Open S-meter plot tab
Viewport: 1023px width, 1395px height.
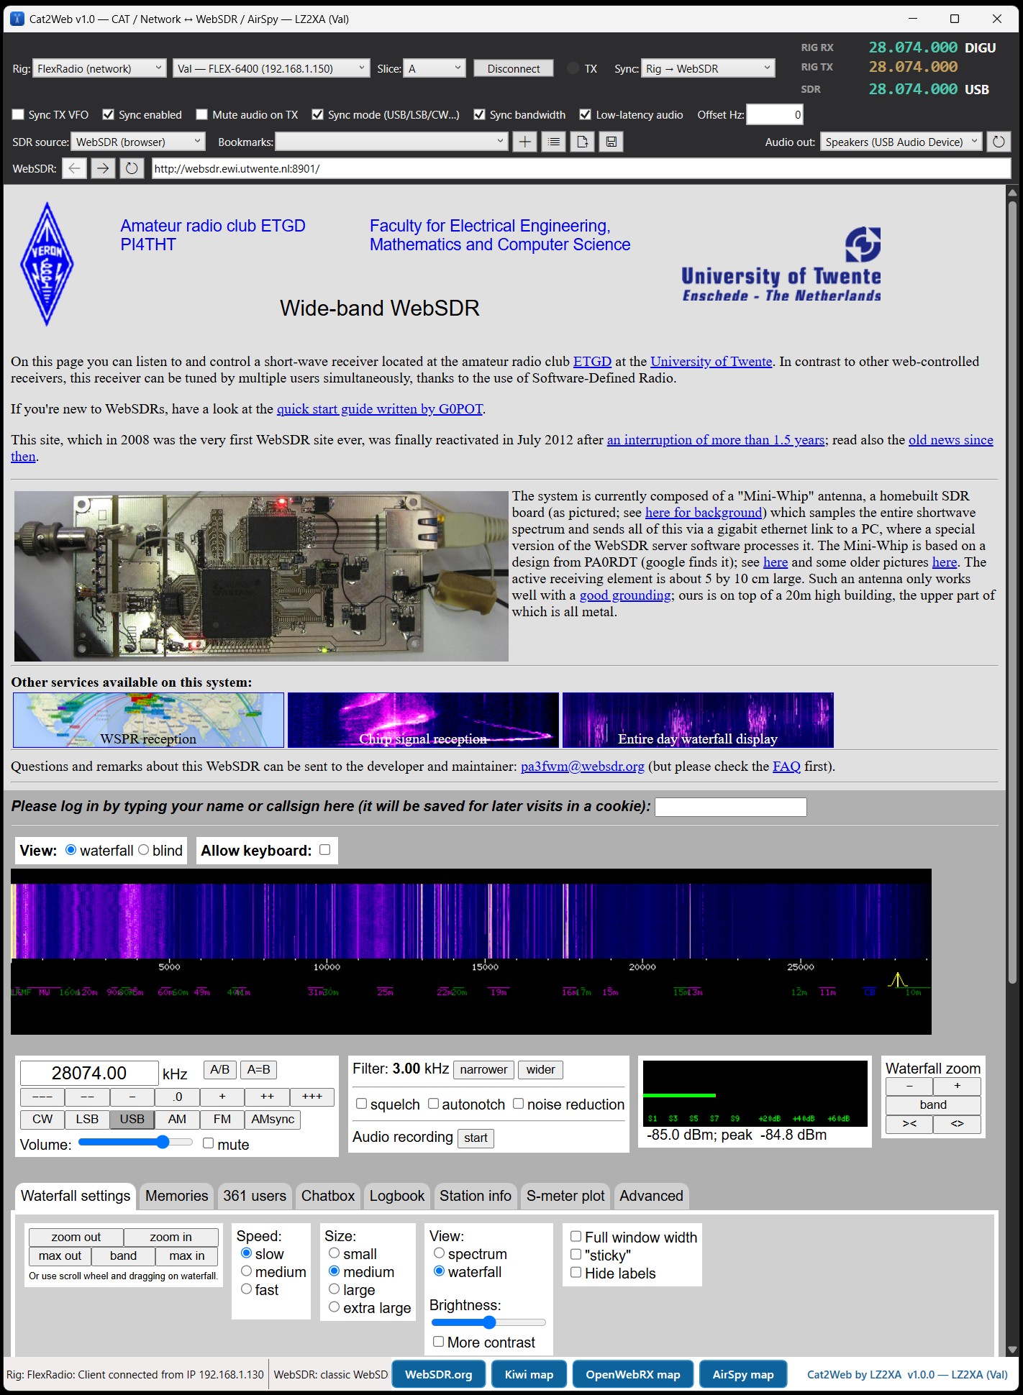pos(565,1196)
